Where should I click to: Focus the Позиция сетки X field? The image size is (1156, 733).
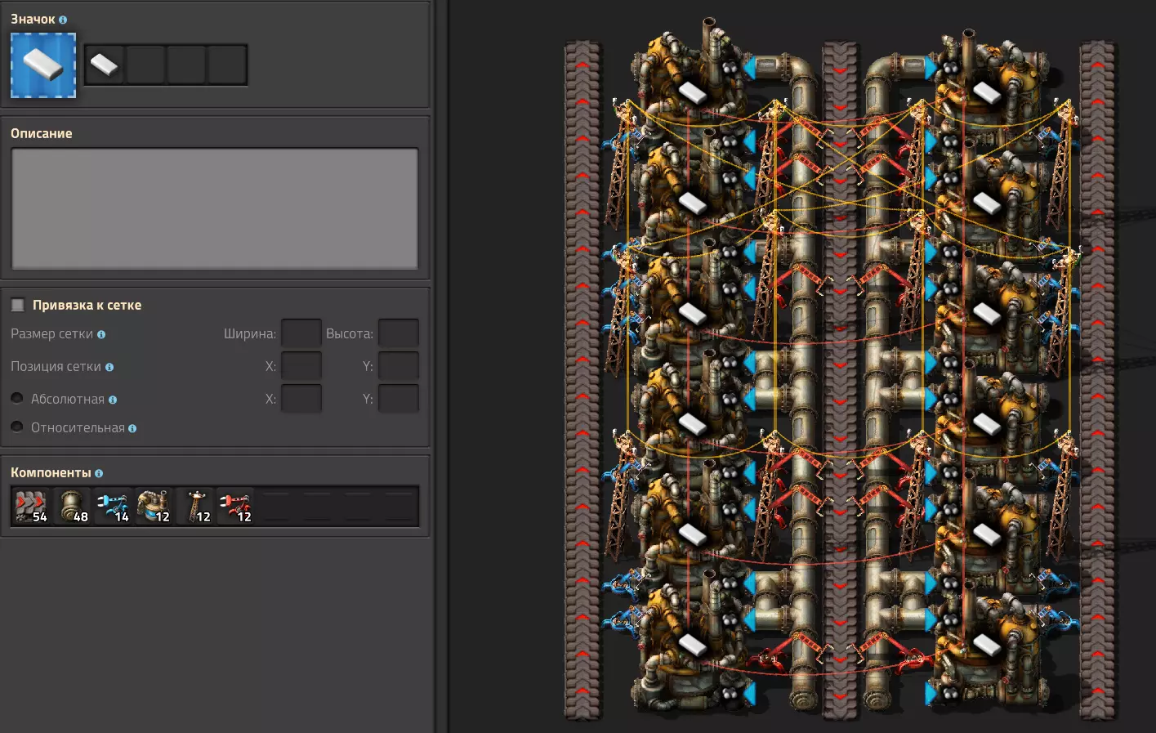click(x=301, y=366)
